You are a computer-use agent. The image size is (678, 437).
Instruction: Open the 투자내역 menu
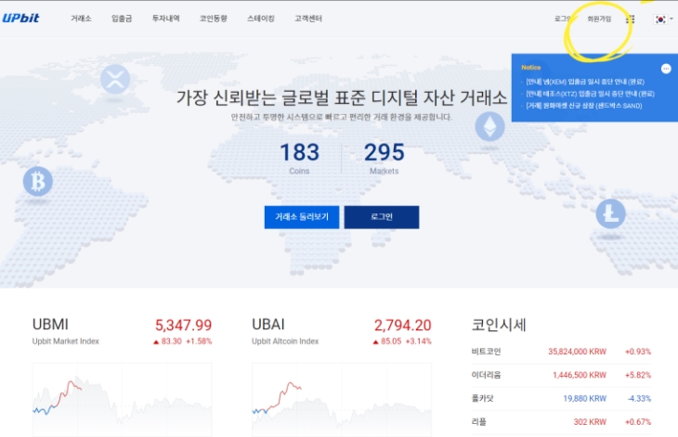[165, 19]
